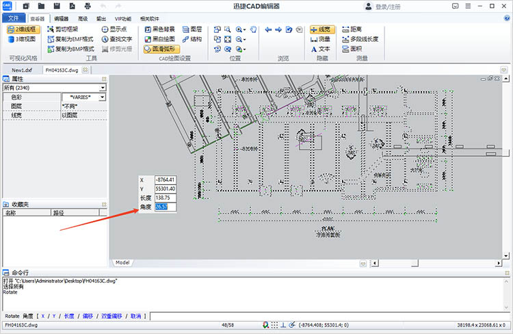Switch to 3维视图 3D view
This screenshot has height=334, width=513.
tap(22, 39)
